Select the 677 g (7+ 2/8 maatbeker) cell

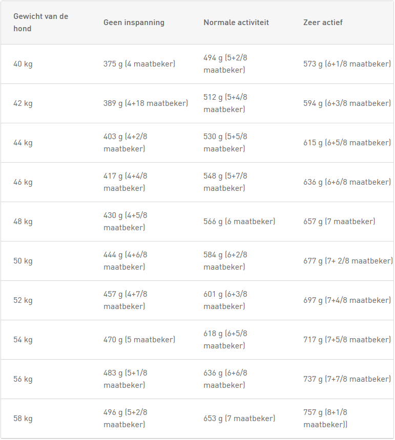[x=348, y=261]
